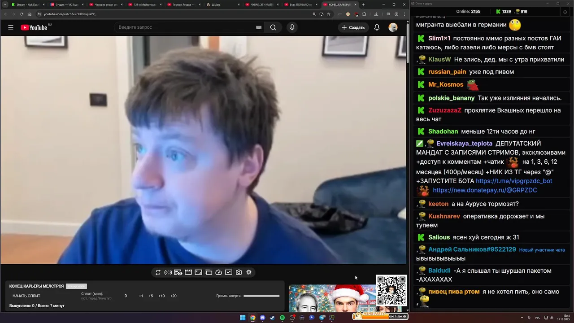Open the t.me/vipgrpzdc_bot link in chat
The height and width of the screenshot is (323, 574).
514,181
